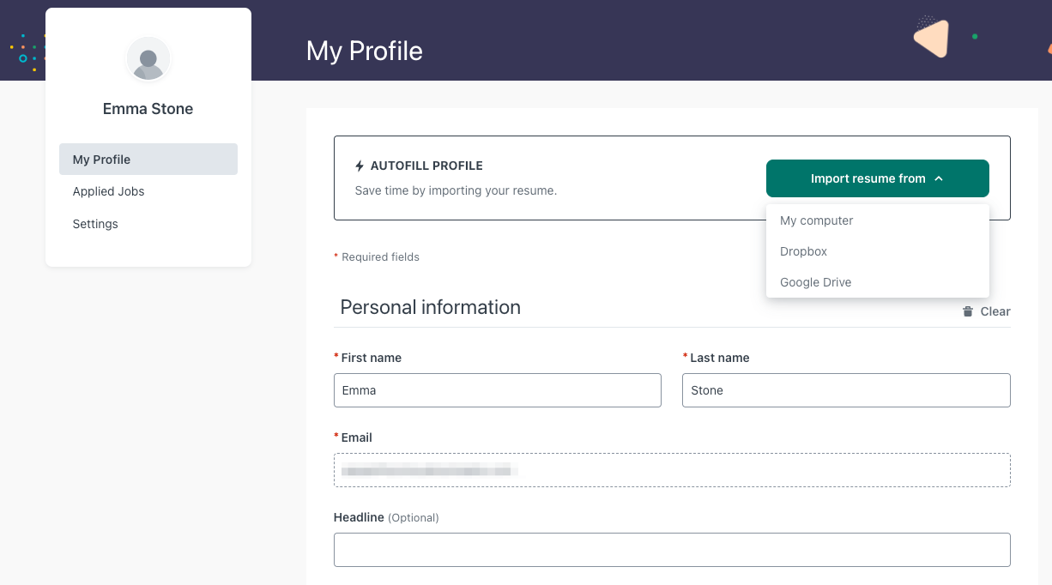Click the Emma Stone name in sidebar

click(148, 109)
